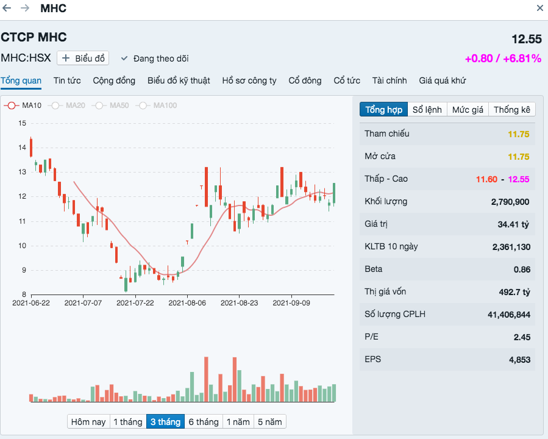
Task: Show the MA100 moving average
Action: 157,105
